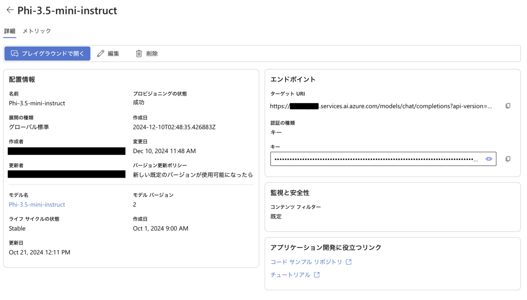Screen dimensions: 527x300
Task: Click the コンテンツ フィルター value 既定
Action: [x=276, y=216]
